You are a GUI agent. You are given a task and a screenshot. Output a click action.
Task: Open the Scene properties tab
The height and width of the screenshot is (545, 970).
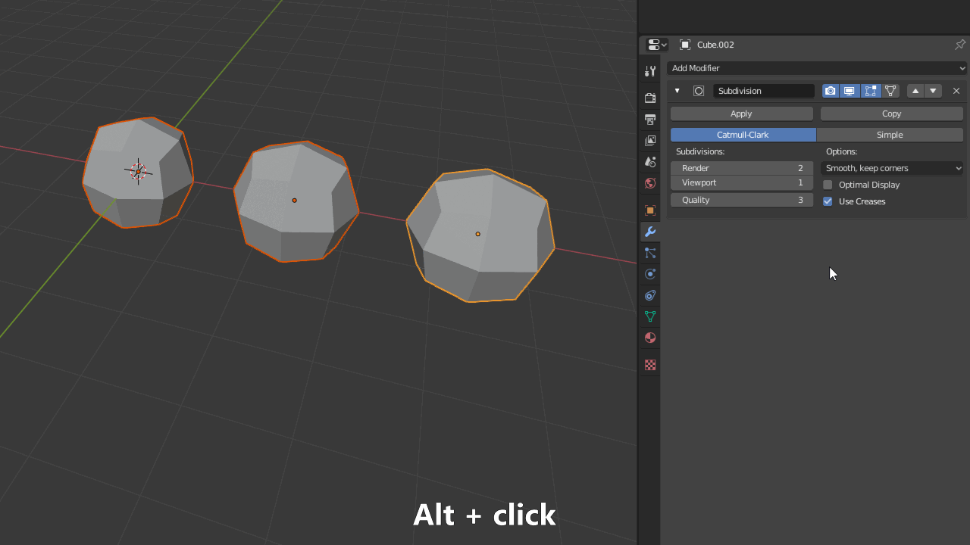click(x=650, y=161)
